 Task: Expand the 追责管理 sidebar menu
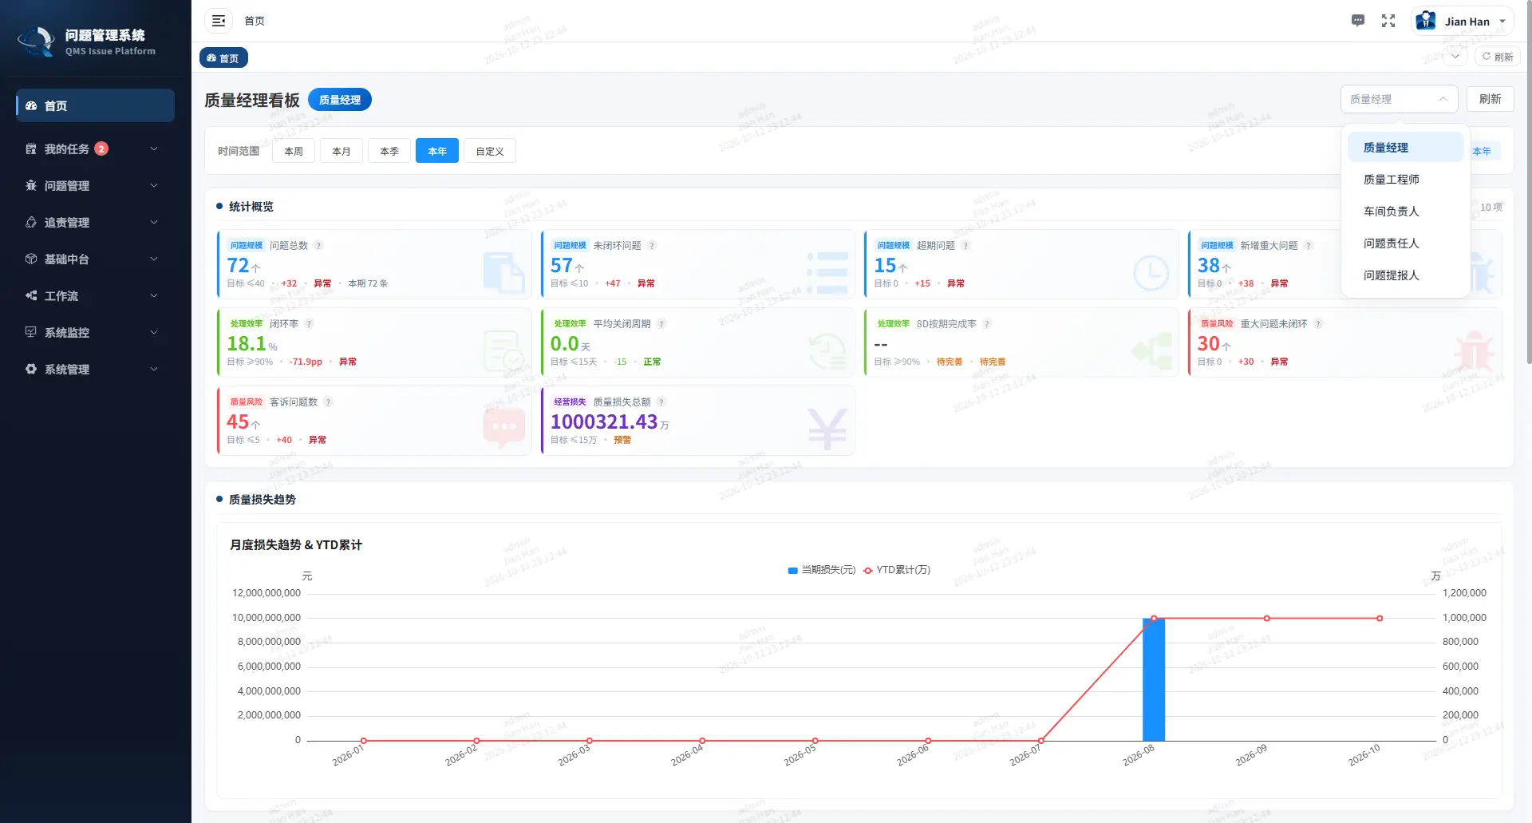[95, 222]
